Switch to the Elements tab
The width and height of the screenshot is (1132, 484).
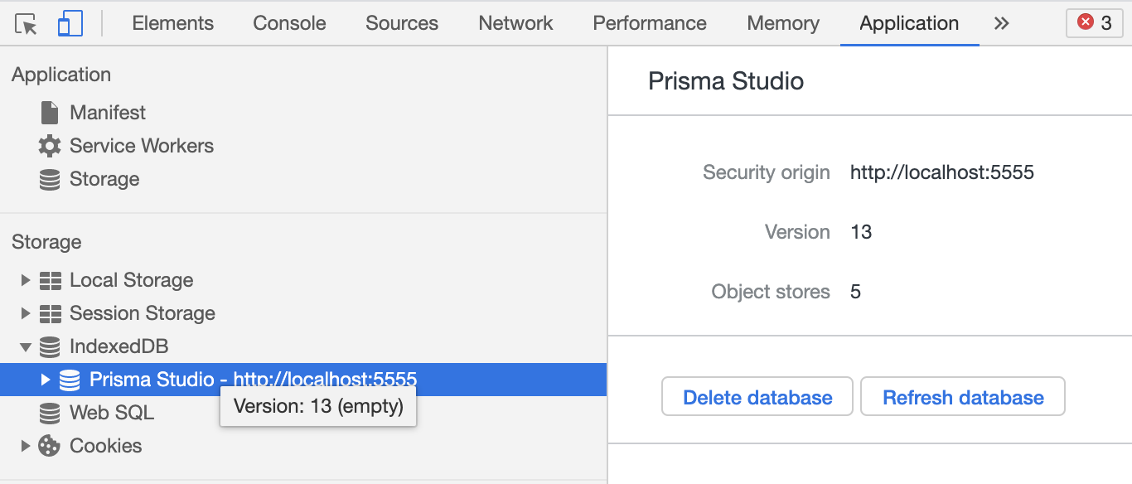point(172,23)
